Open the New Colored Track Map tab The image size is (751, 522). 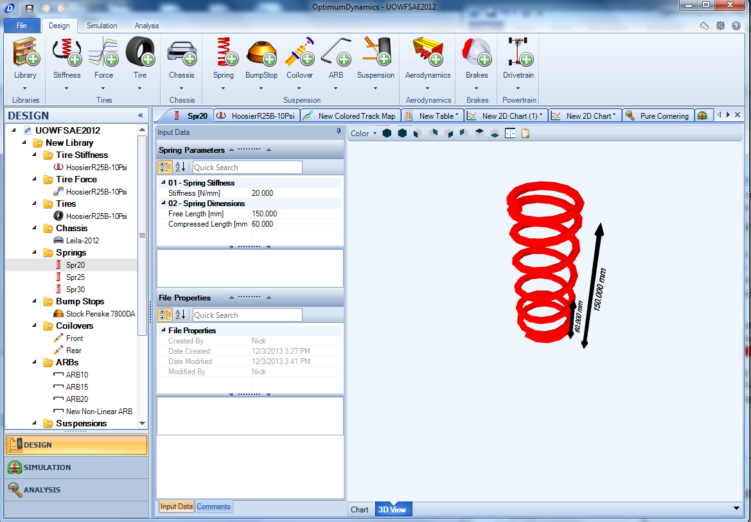click(351, 116)
